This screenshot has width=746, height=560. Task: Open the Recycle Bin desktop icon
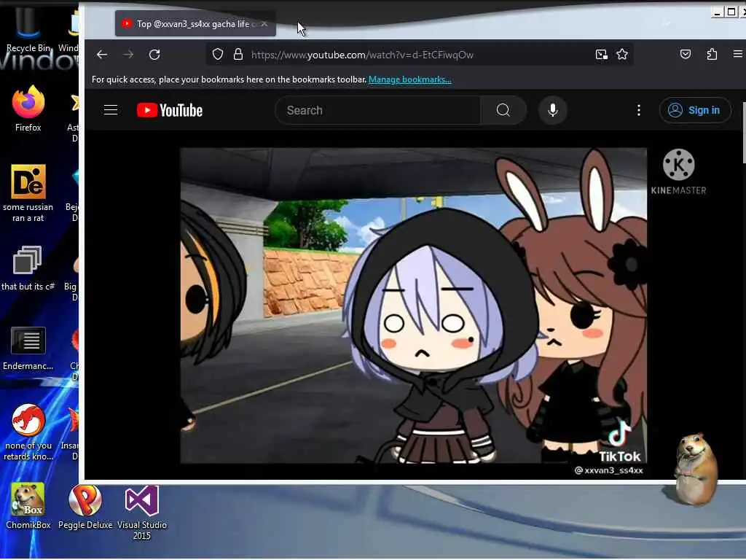[28, 28]
